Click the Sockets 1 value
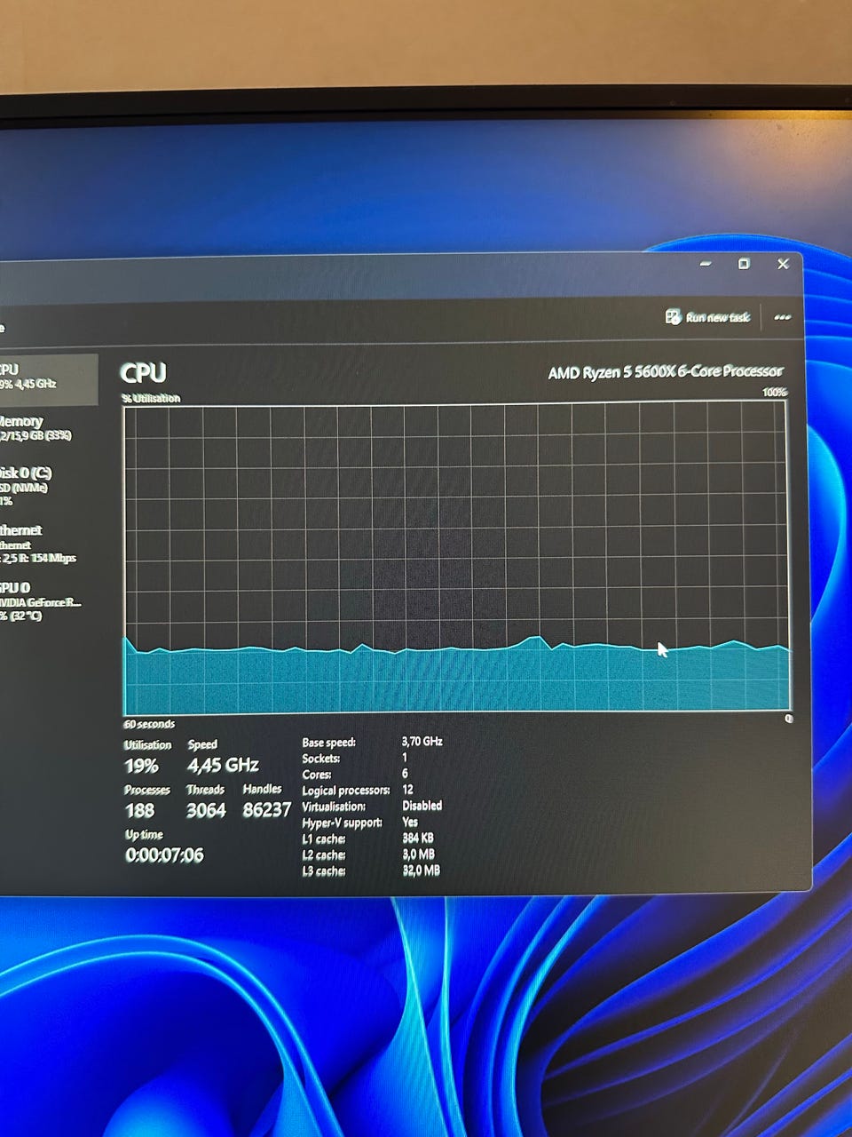This screenshot has width=852, height=1137. pos(405,758)
